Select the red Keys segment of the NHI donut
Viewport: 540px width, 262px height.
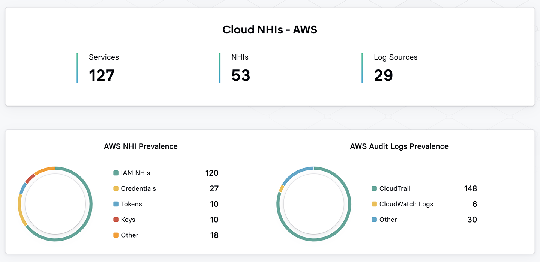pyautogui.click(x=29, y=178)
